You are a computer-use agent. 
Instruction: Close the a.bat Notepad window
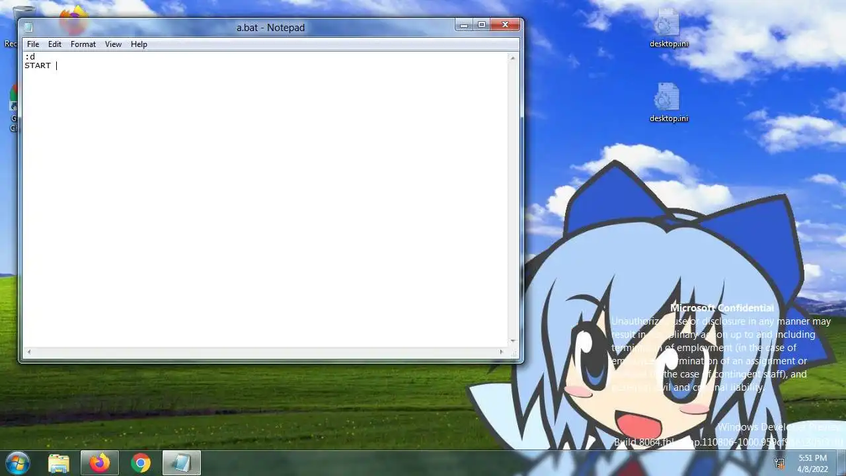coord(506,25)
